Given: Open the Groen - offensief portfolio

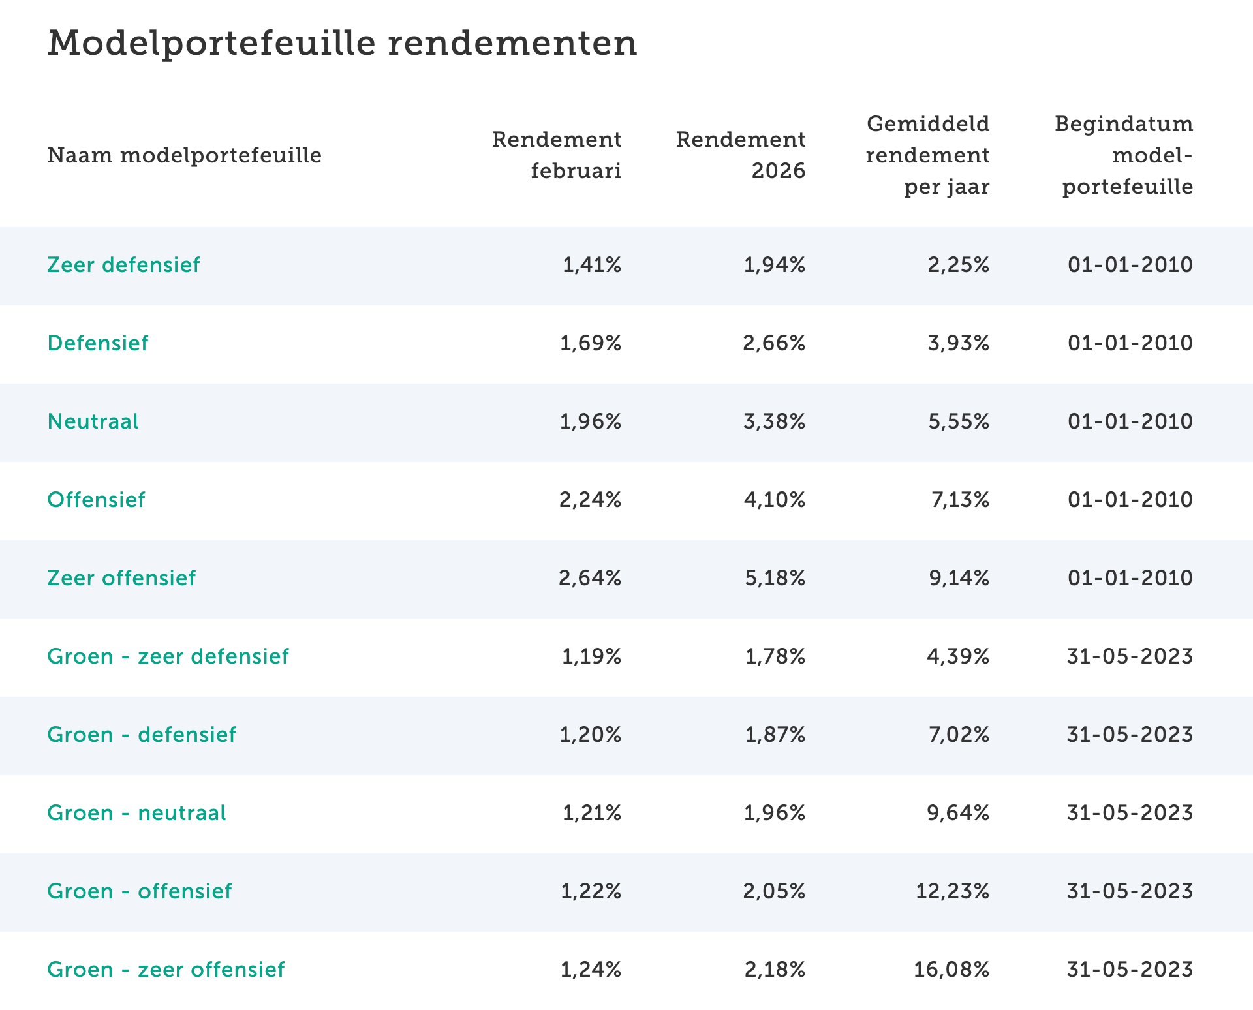Looking at the screenshot, I should [139, 891].
